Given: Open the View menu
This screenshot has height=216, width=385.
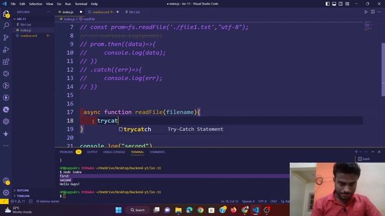Looking at the screenshot, I should coord(49,4).
